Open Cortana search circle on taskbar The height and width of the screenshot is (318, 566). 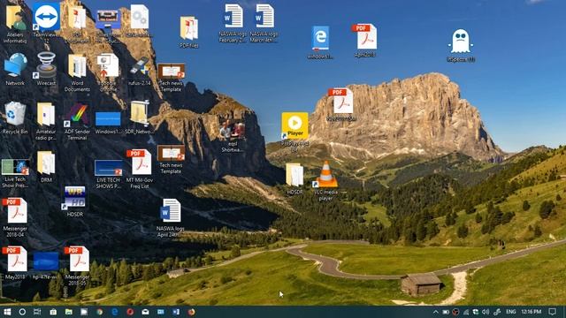[22, 312]
